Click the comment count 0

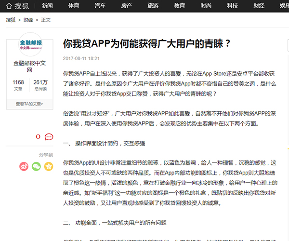38,136
